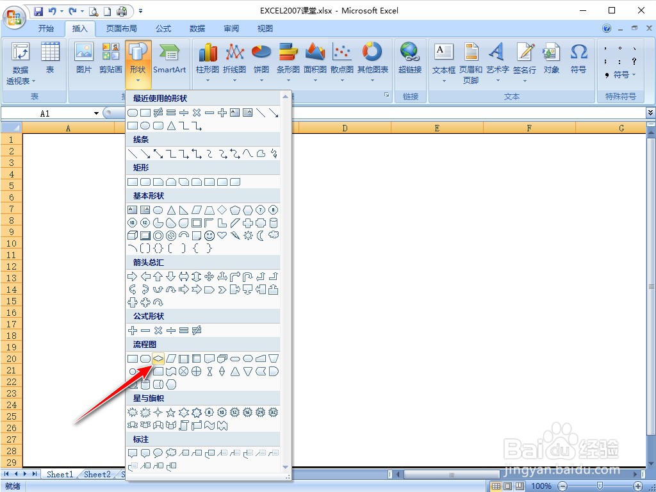Select the cube shape
The height and width of the screenshot is (492, 656).
(132, 236)
